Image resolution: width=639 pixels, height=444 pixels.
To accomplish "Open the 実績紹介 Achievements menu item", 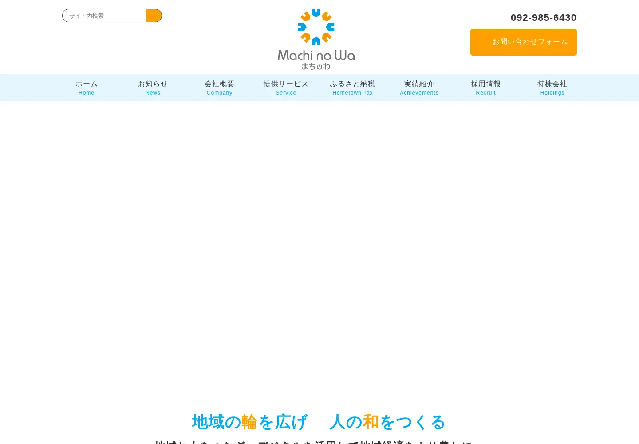I will tap(419, 87).
